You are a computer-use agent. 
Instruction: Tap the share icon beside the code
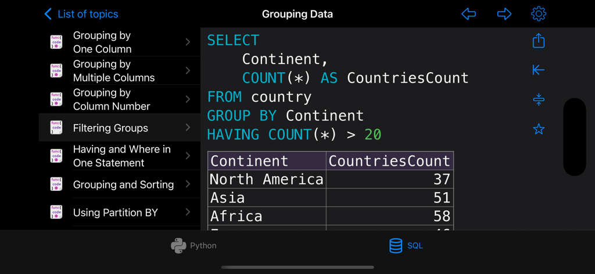point(539,40)
